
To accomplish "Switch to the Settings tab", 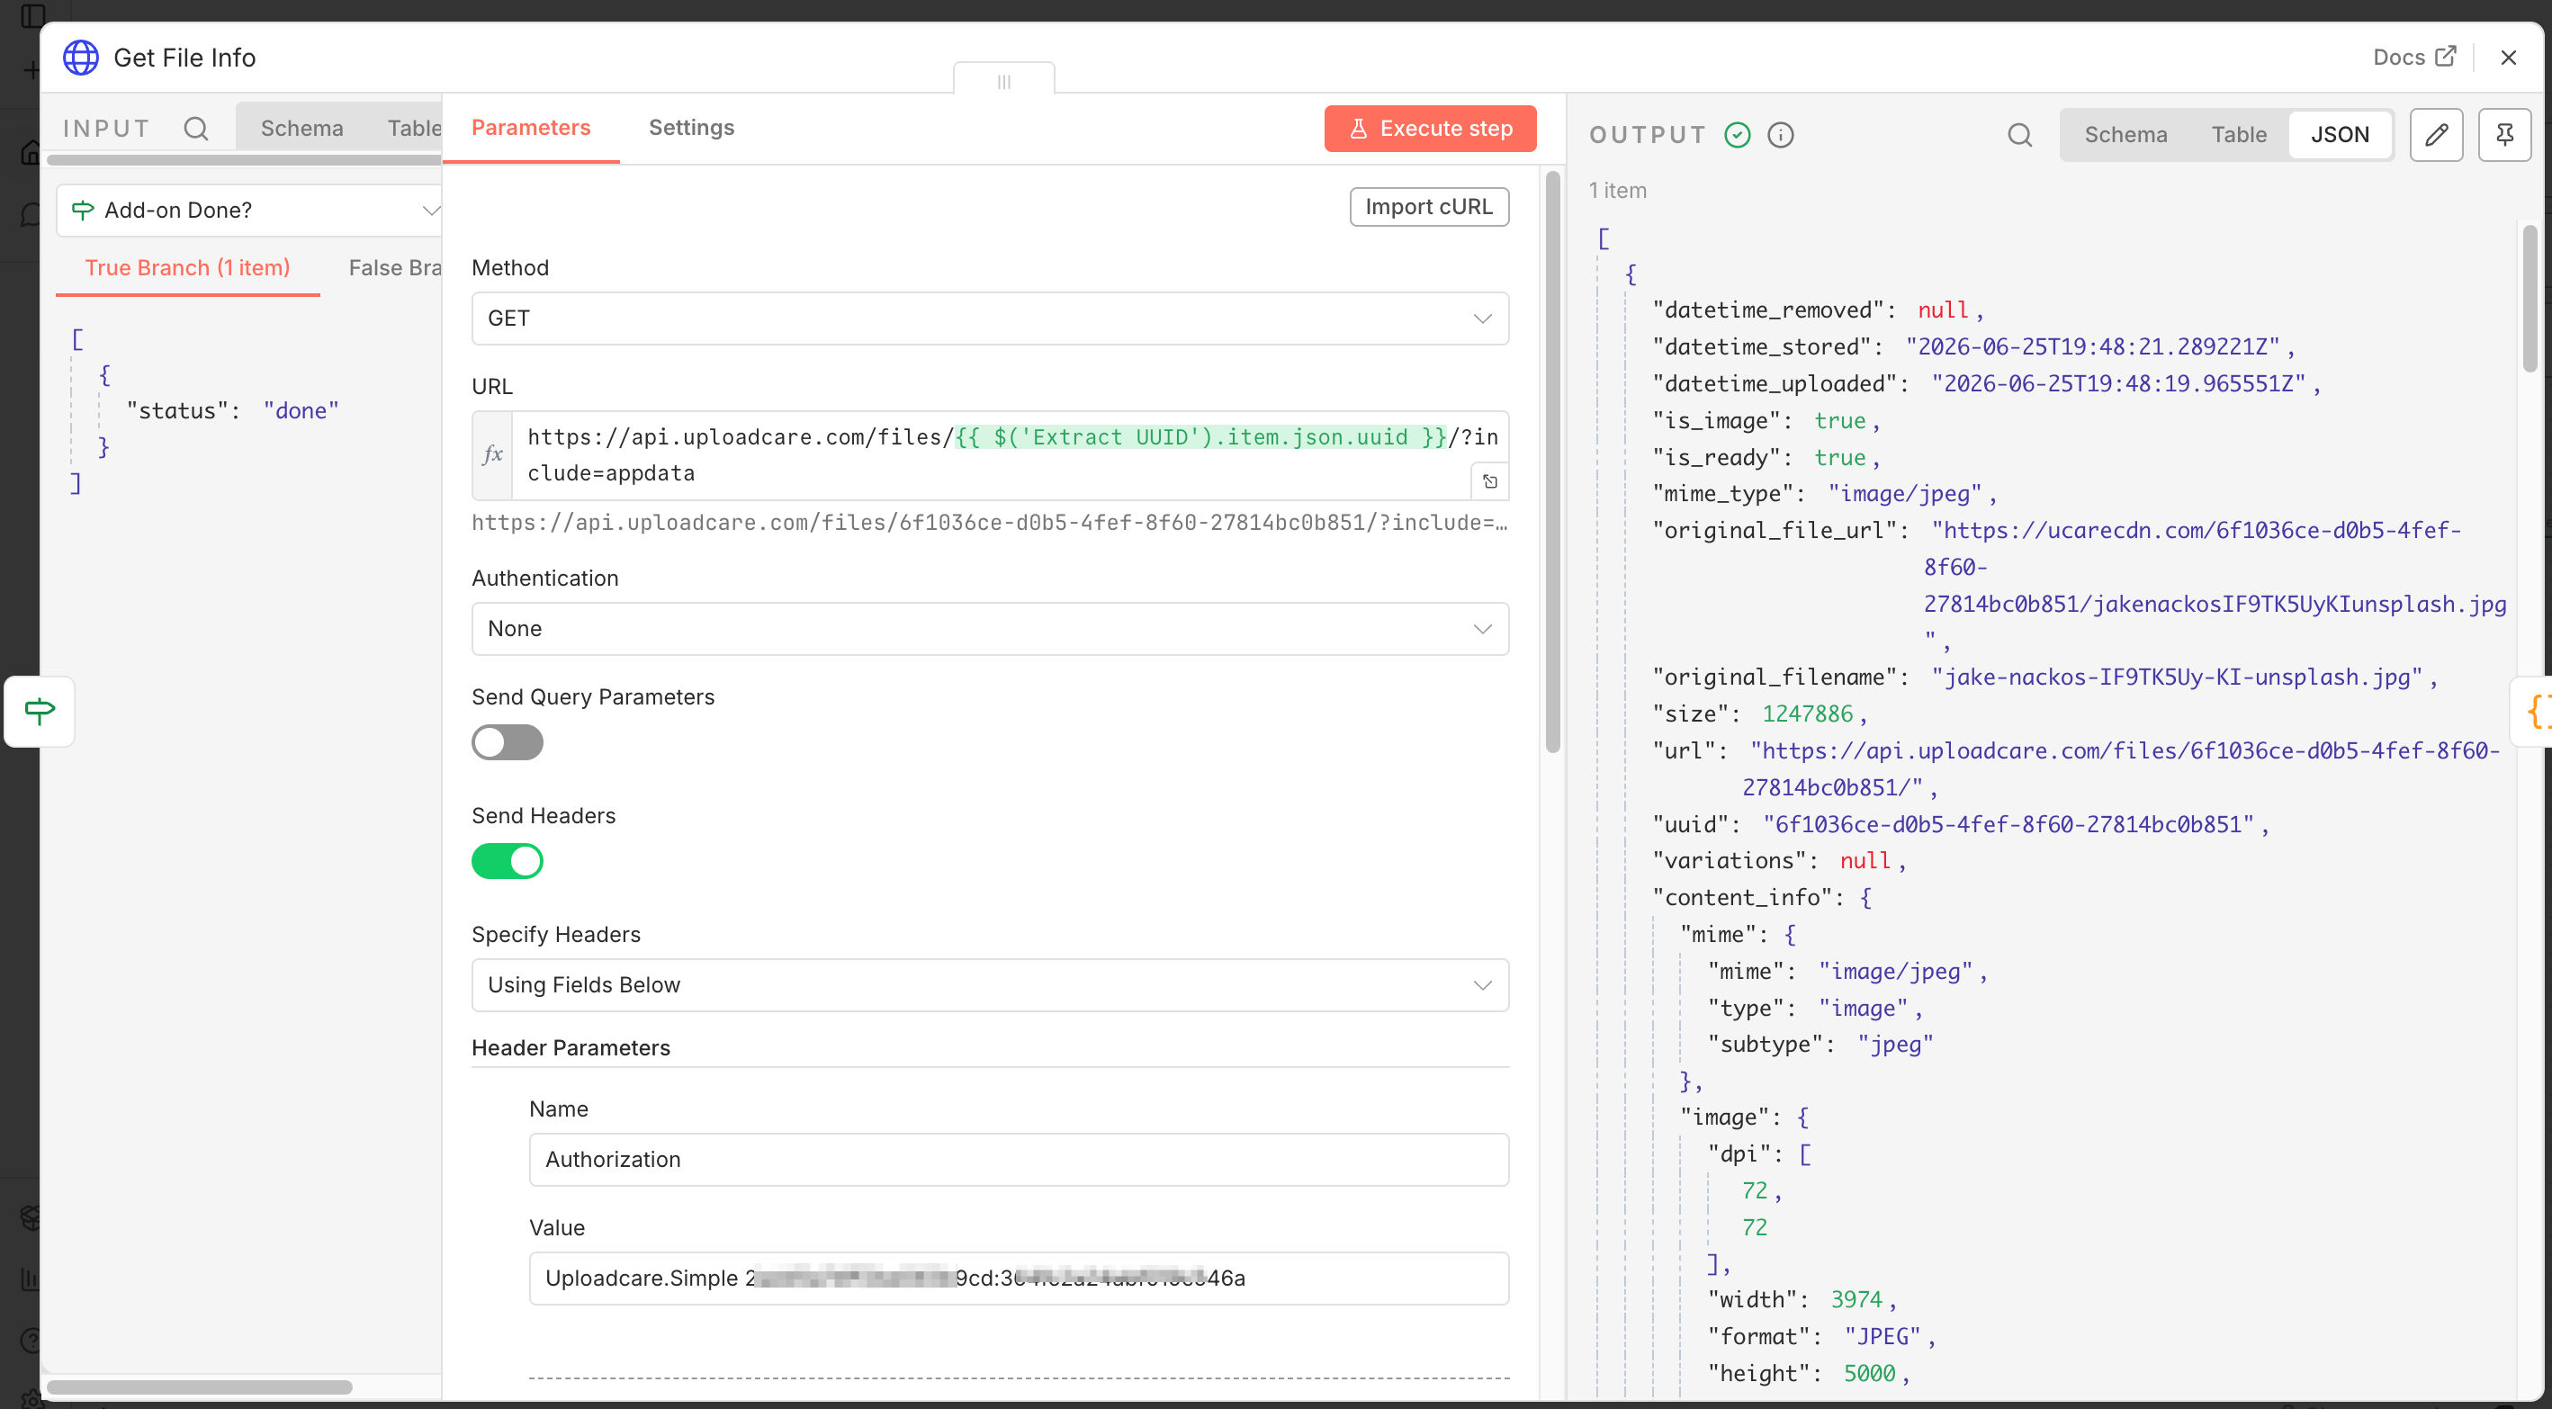I will coord(691,128).
